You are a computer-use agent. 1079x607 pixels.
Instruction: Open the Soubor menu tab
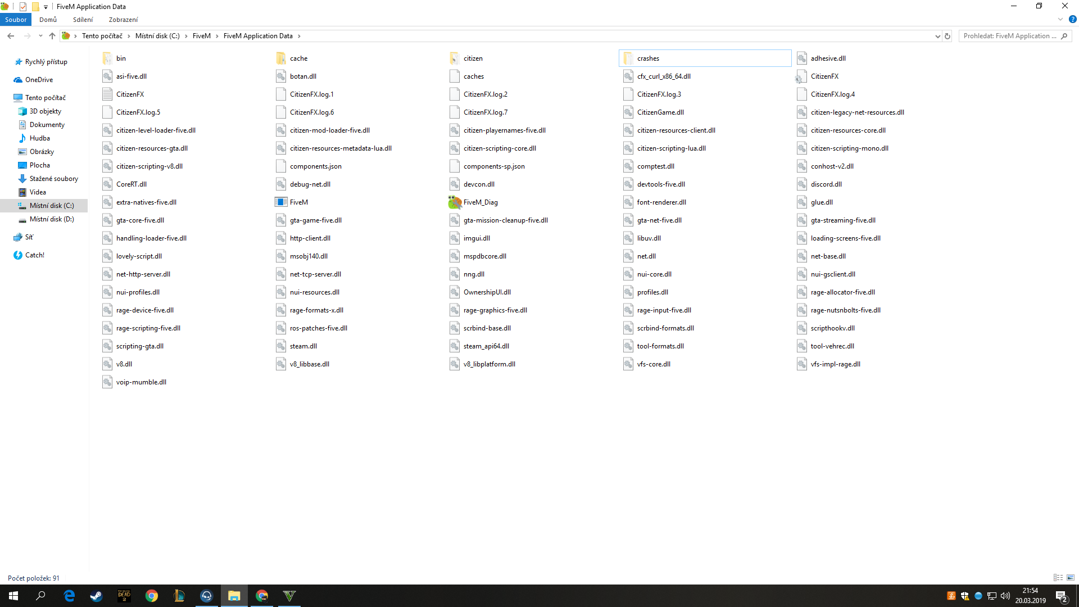coord(16,20)
